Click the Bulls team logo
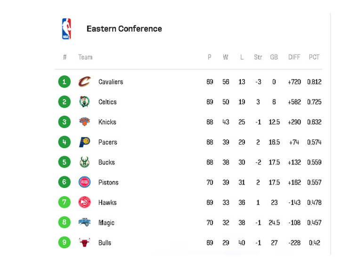 click(x=84, y=242)
